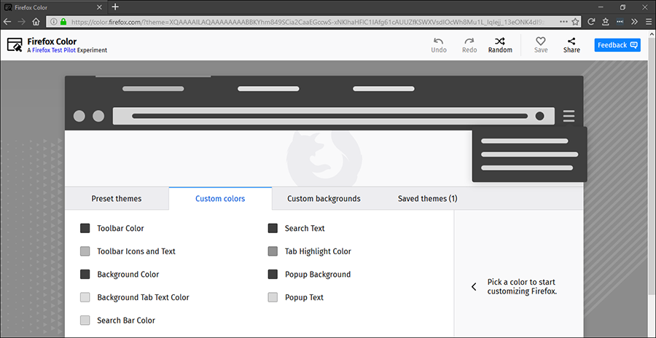Click the Toolbar Color label

[120, 229]
